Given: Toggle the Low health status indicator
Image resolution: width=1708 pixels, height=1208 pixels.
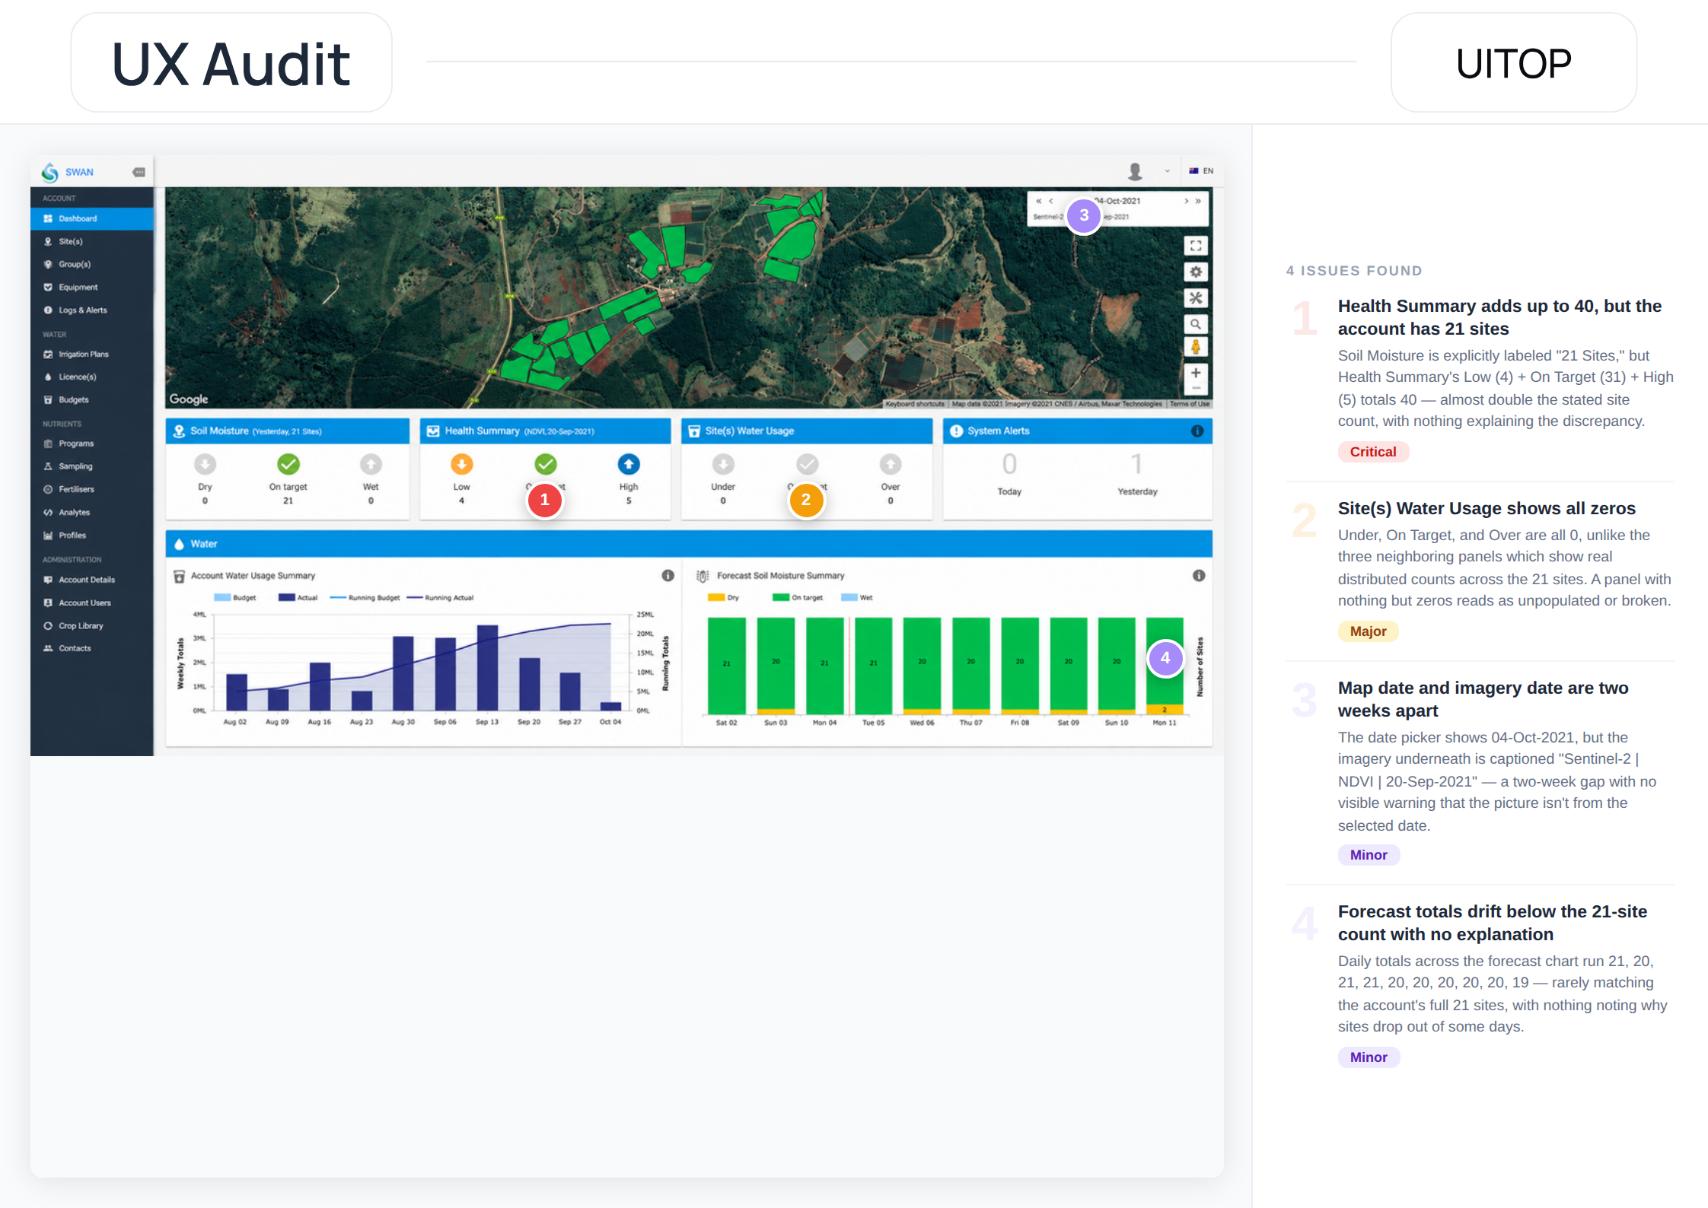Looking at the screenshot, I should [462, 464].
